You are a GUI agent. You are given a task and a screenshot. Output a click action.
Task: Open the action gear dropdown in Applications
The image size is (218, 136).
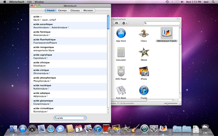point(125,23)
